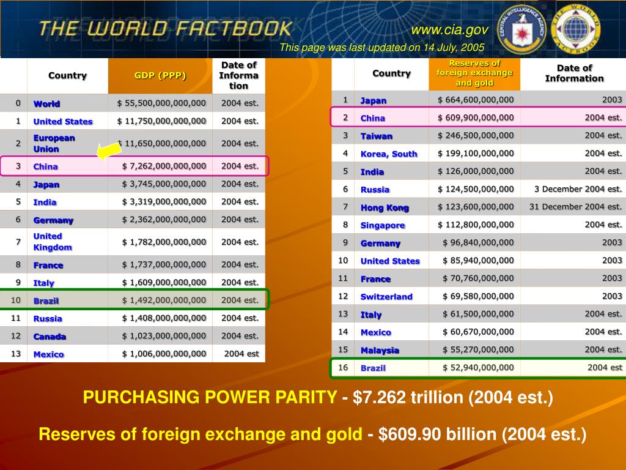The height and width of the screenshot is (470, 626).
Task: Open the Taiwan link
Action: [x=376, y=136]
